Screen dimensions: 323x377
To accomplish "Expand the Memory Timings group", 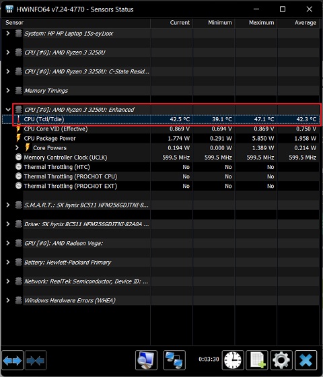I will click(8, 90).
